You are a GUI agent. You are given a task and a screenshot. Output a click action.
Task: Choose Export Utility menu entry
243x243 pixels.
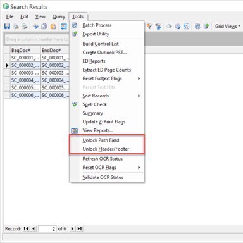(107, 34)
